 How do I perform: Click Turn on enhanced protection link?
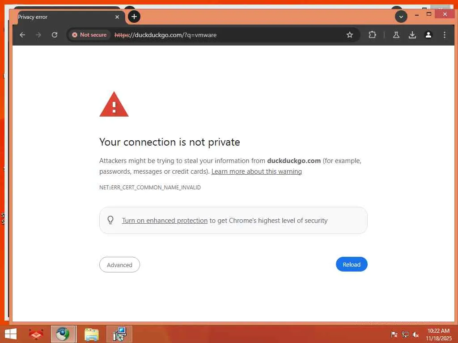click(165, 221)
